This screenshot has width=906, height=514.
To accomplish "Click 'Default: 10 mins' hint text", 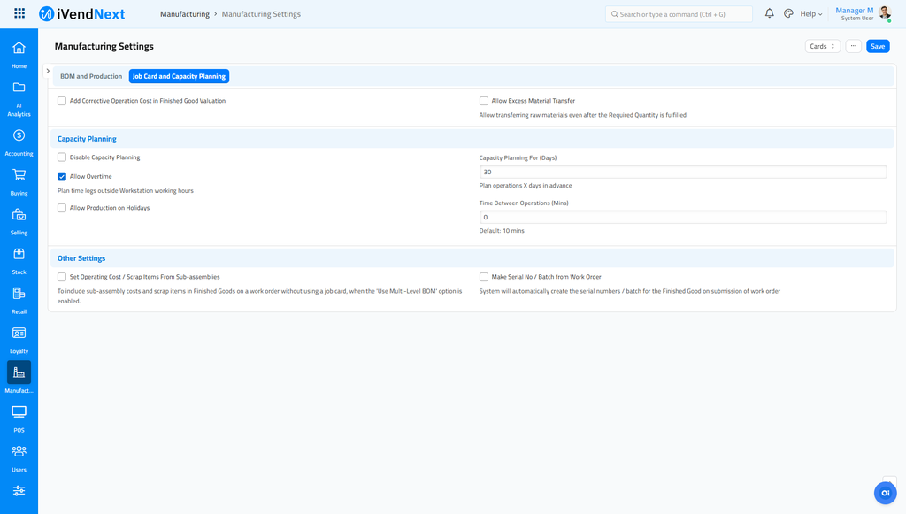I will coord(502,230).
